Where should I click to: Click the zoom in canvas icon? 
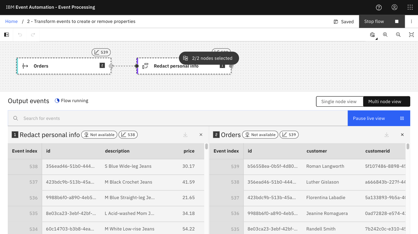[385, 35]
